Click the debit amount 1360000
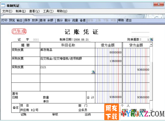The height and width of the screenshot is (121, 165). tap(116, 61)
